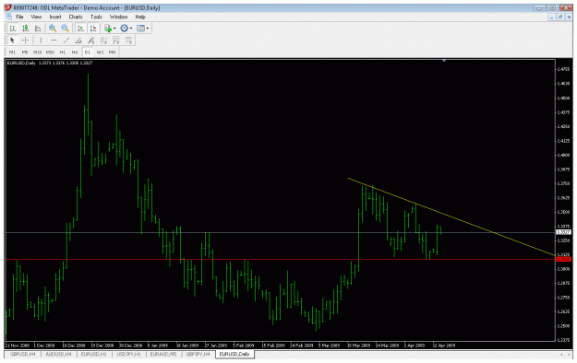
Task: Open Templates dropdown arrow
Action: pyautogui.click(x=148, y=29)
